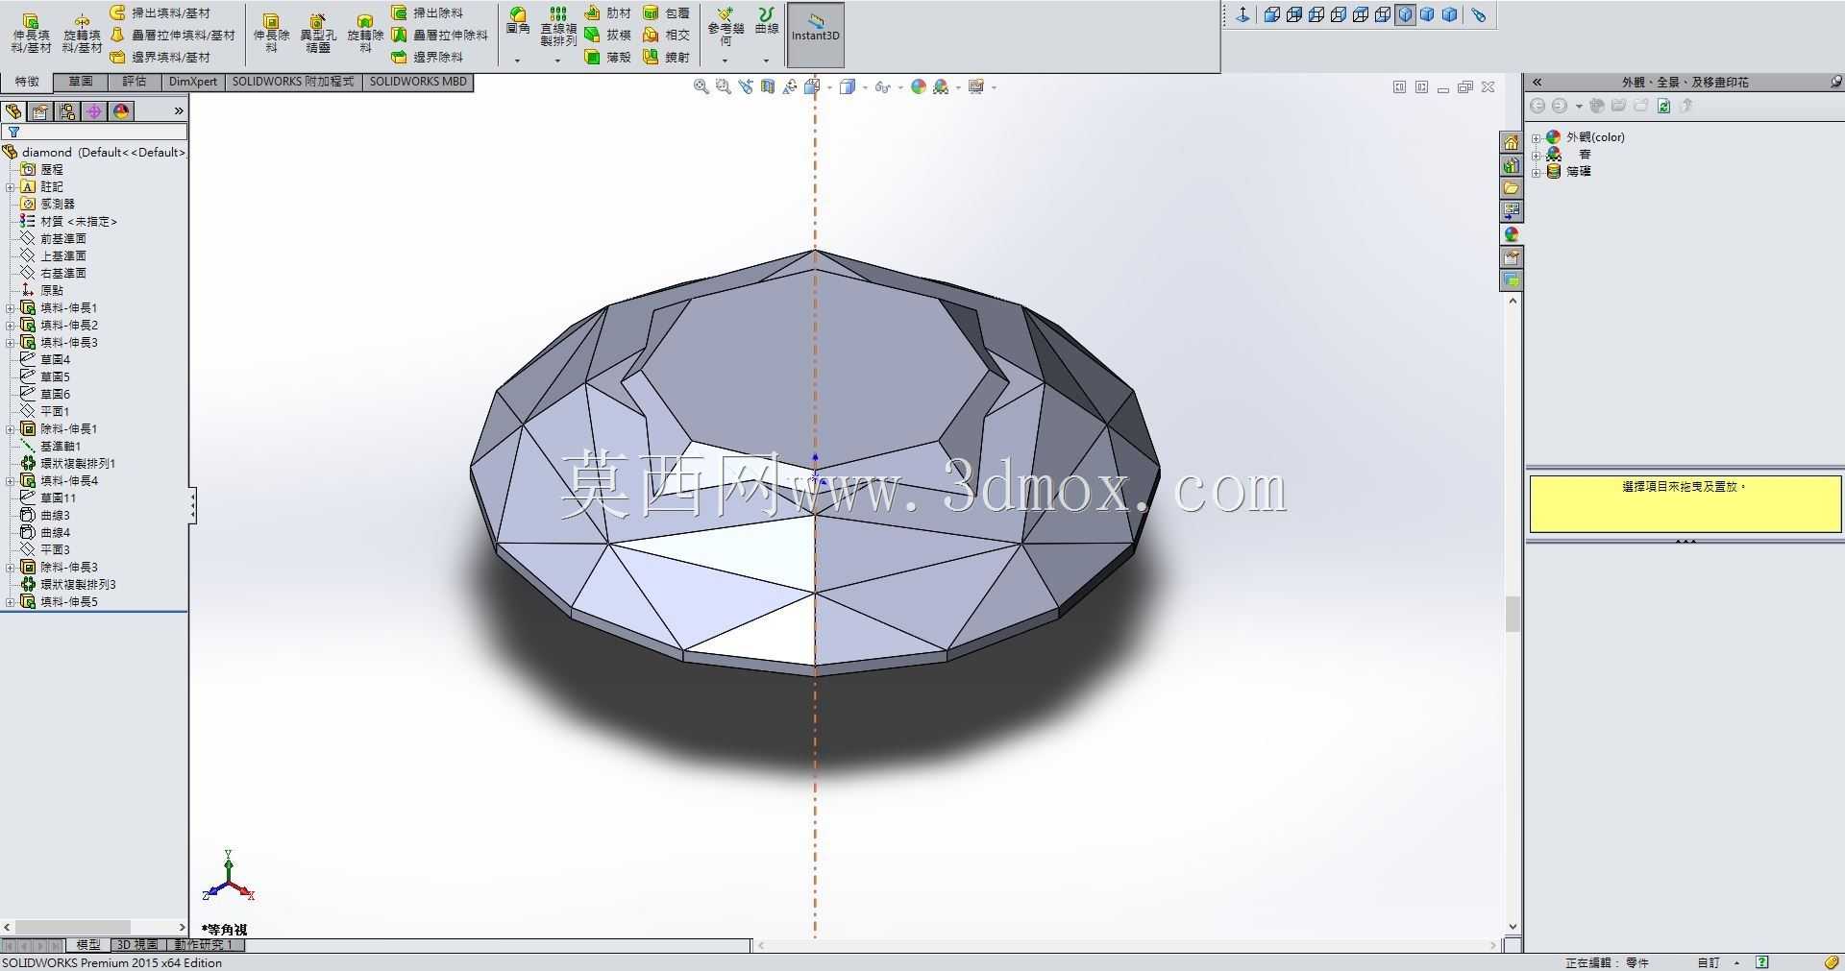Viewport: 1845px width, 971px height.
Task: Select the 前基準面 front plane item
Action: (54, 239)
